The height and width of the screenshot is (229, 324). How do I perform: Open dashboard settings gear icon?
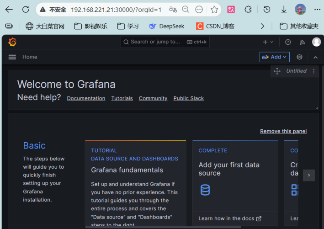coord(299,57)
